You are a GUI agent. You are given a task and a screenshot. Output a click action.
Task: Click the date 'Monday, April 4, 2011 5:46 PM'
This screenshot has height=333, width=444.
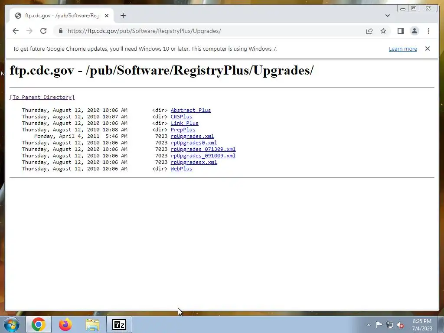81,136
